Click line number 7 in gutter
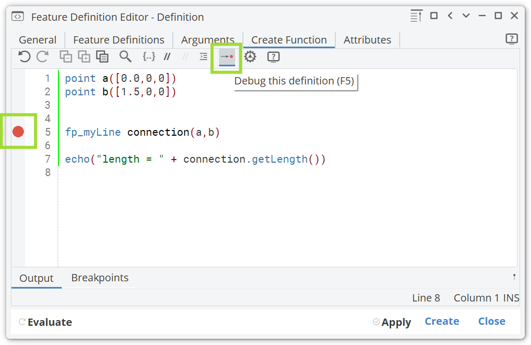This screenshot has height=345, width=531. coord(47,159)
